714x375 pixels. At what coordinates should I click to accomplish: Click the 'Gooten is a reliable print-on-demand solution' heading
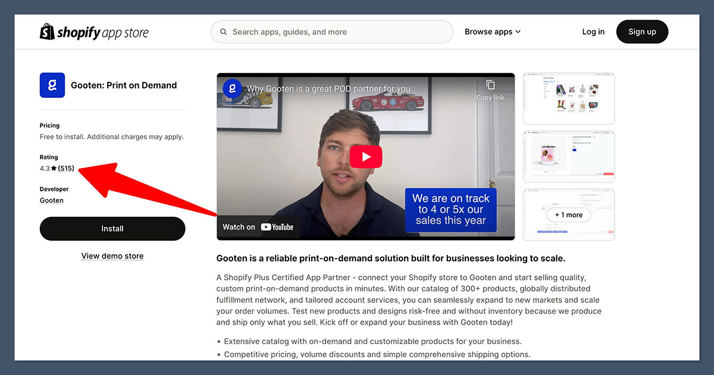[x=391, y=259]
